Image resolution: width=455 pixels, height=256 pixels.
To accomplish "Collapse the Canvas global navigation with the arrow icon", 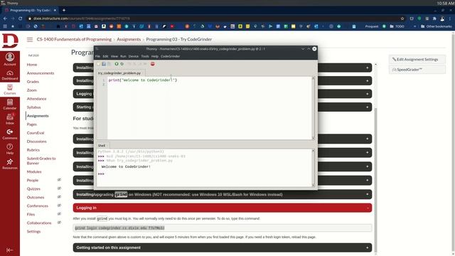I will (x=9, y=250).
